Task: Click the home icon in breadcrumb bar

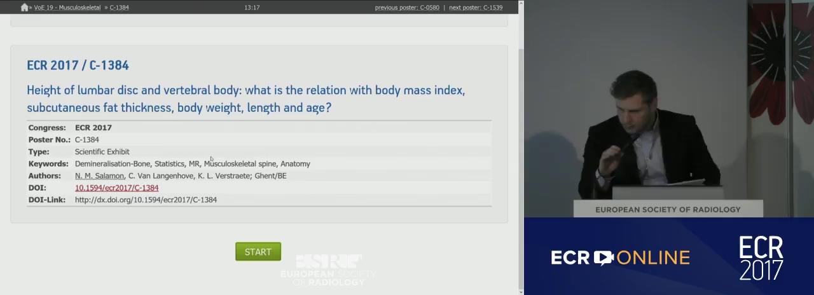Action: (x=24, y=8)
